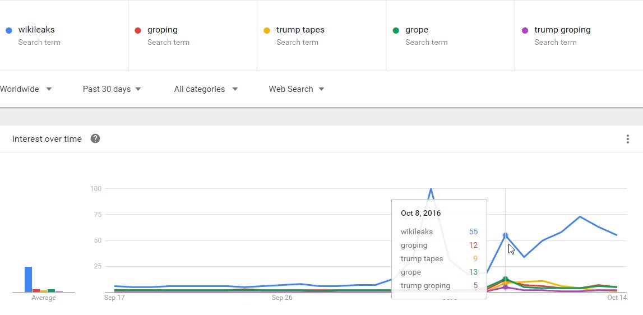Open the Past 30 days time range dropdown
This screenshot has height=315, width=643.
click(112, 89)
